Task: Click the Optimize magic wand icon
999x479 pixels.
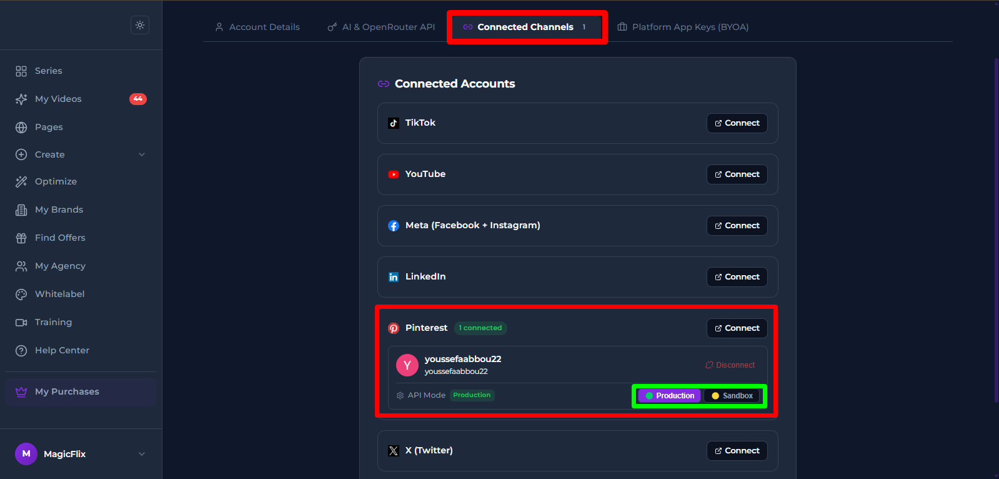Action: point(21,182)
